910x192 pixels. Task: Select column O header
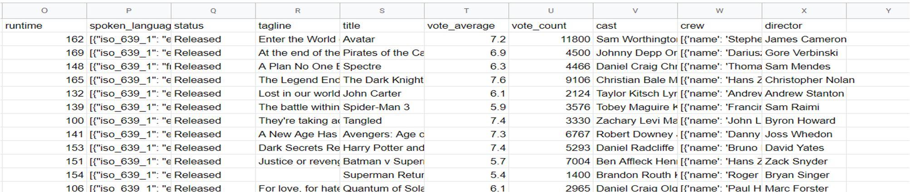pos(44,10)
